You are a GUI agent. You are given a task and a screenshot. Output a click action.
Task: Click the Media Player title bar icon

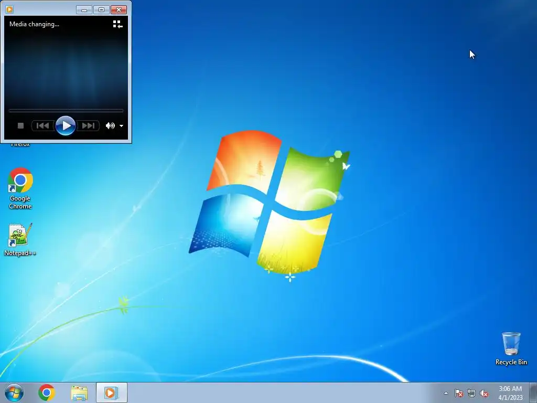pos(9,9)
